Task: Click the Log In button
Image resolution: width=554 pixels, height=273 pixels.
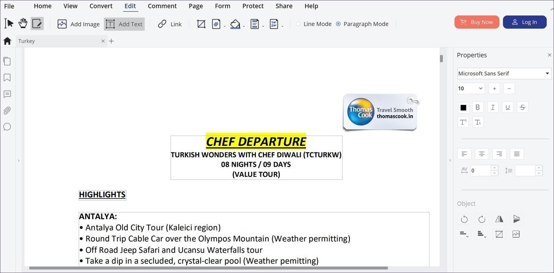Action: pyautogui.click(x=525, y=22)
